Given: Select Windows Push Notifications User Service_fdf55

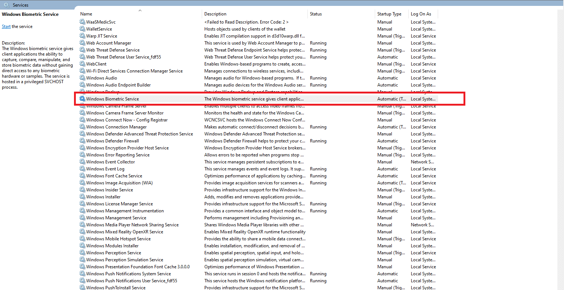Looking at the screenshot, I should click(x=132, y=281).
